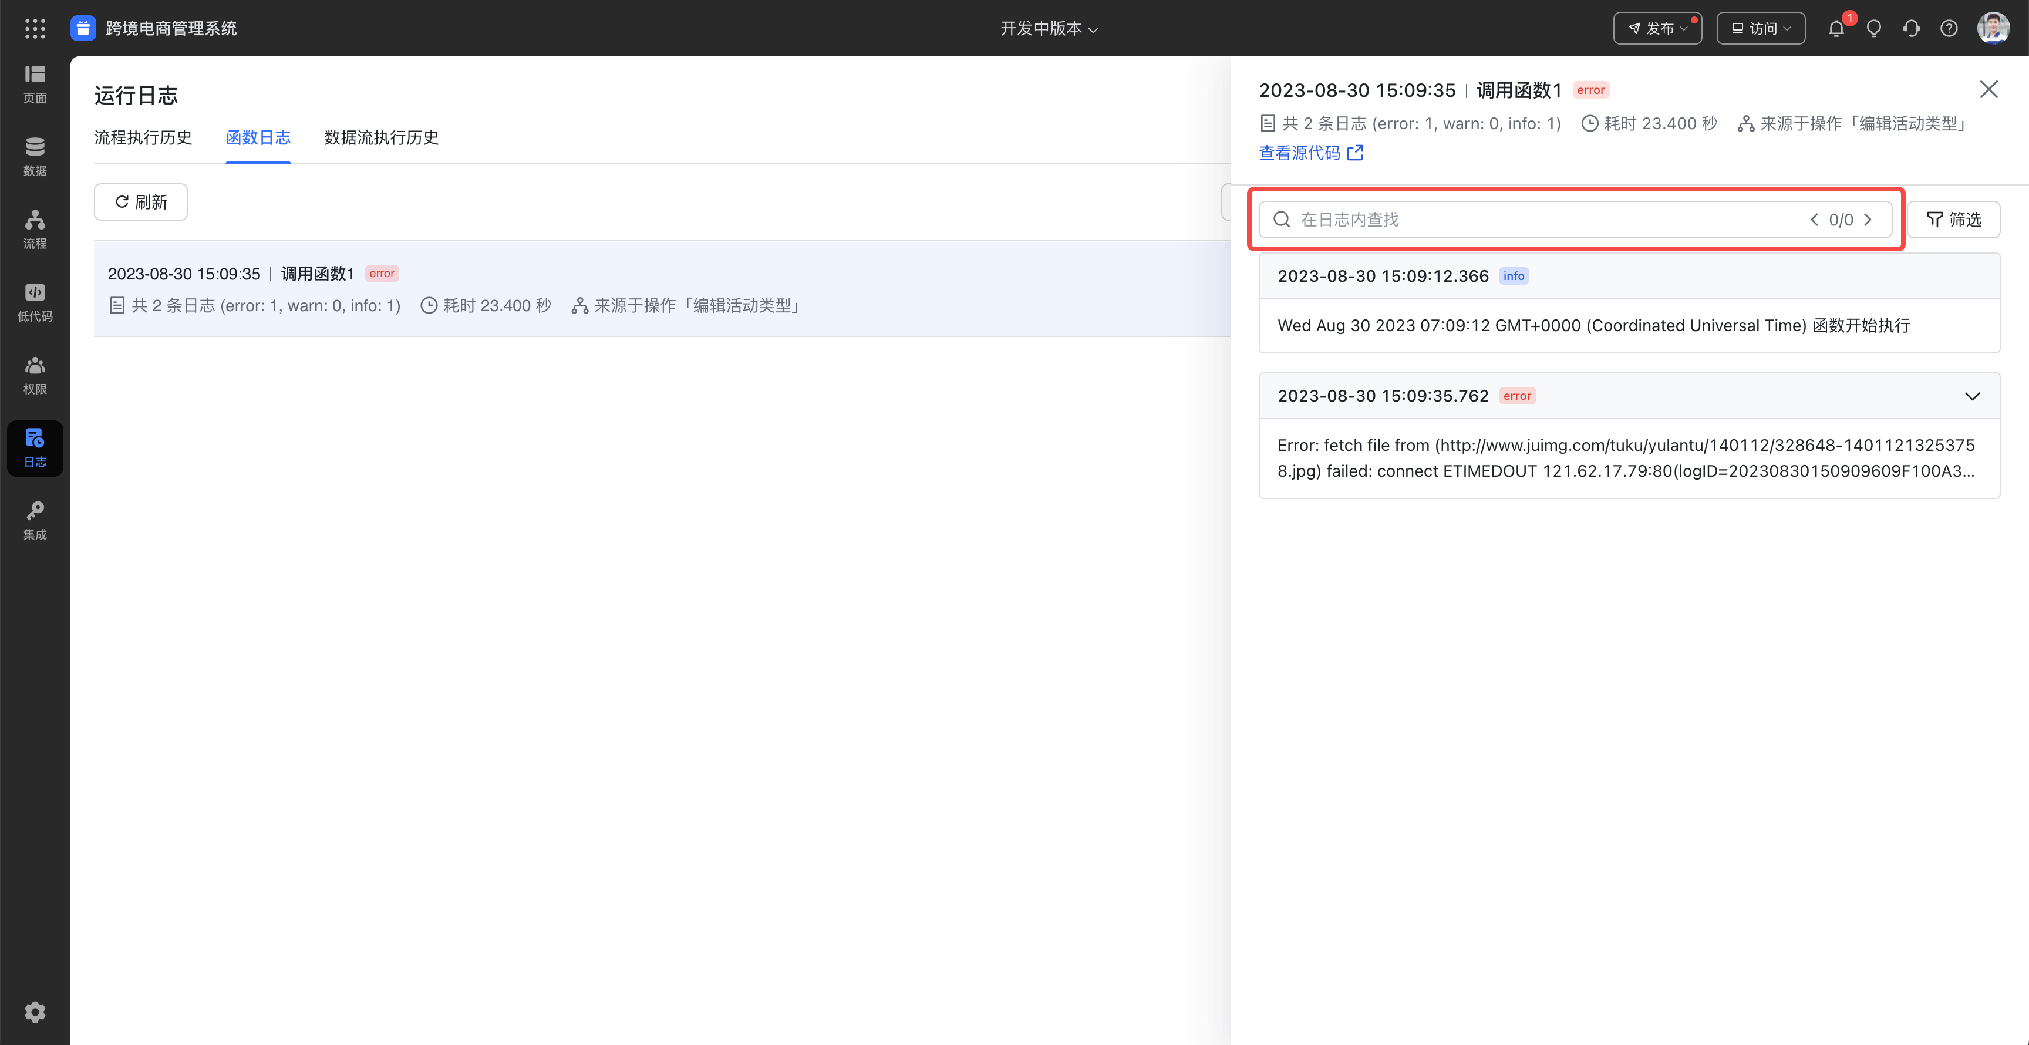Open 页面 in the sidebar
The width and height of the screenshot is (2029, 1045).
pos(35,85)
